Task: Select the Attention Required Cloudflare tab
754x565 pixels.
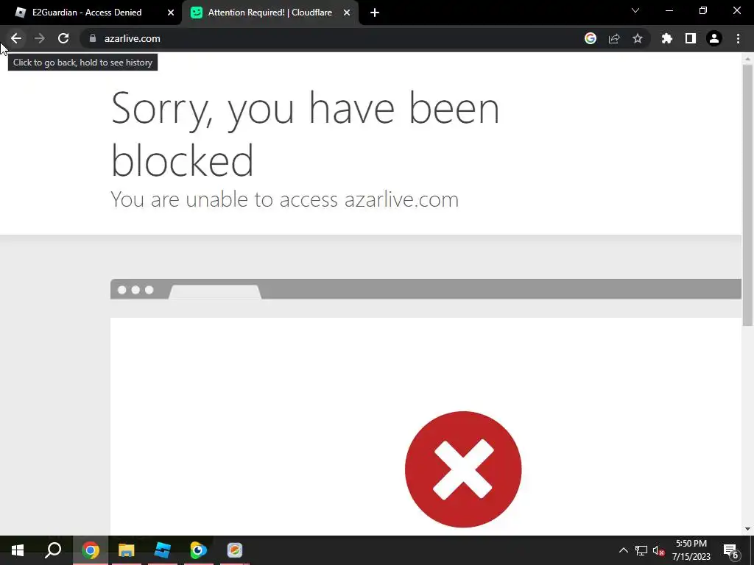Action: coord(269,13)
